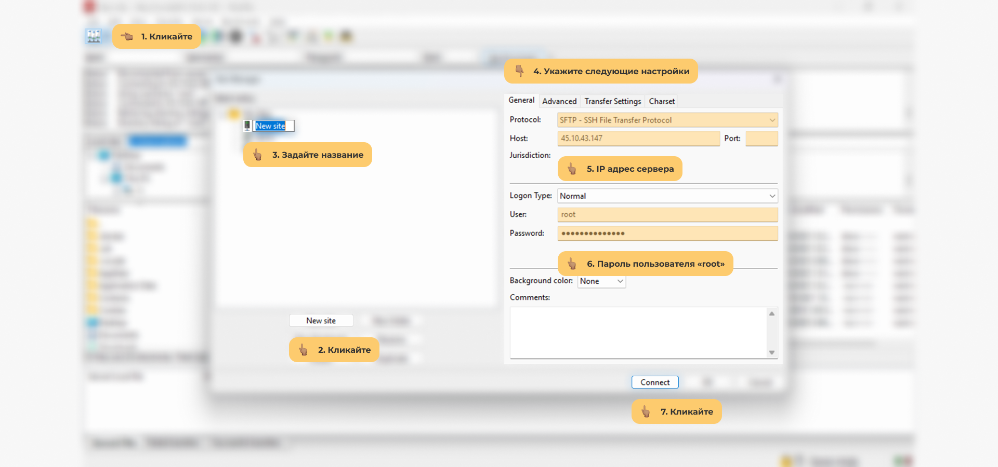Click the Host address field

[x=638, y=139]
